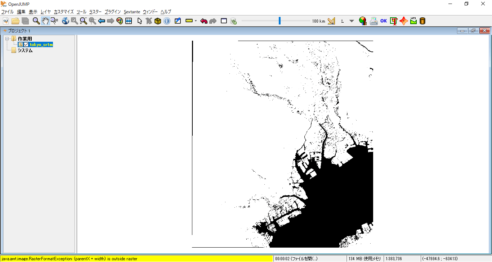Select the 作業用 category label
Screen dimensions: 492x262
25,39
